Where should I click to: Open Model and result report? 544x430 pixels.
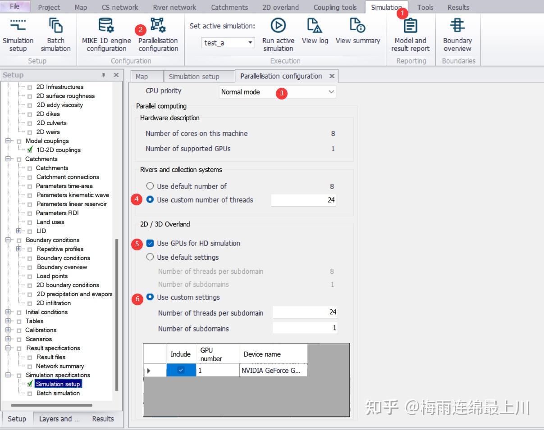coord(410,35)
